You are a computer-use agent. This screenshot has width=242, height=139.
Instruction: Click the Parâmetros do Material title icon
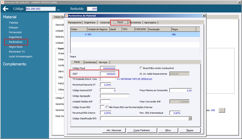tap(67, 16)
